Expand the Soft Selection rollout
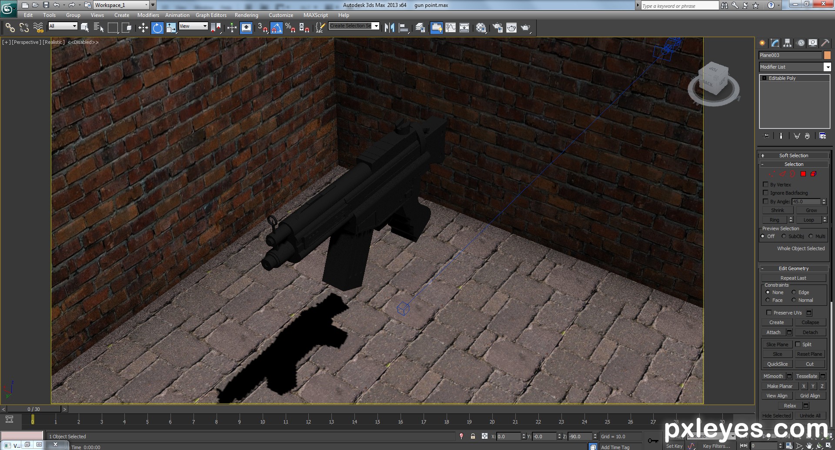 click(794, 156)
